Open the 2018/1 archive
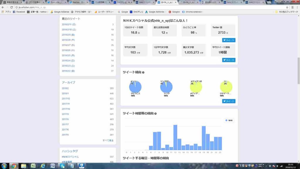Viewport: 300px width, 169px height. (65, 94)
